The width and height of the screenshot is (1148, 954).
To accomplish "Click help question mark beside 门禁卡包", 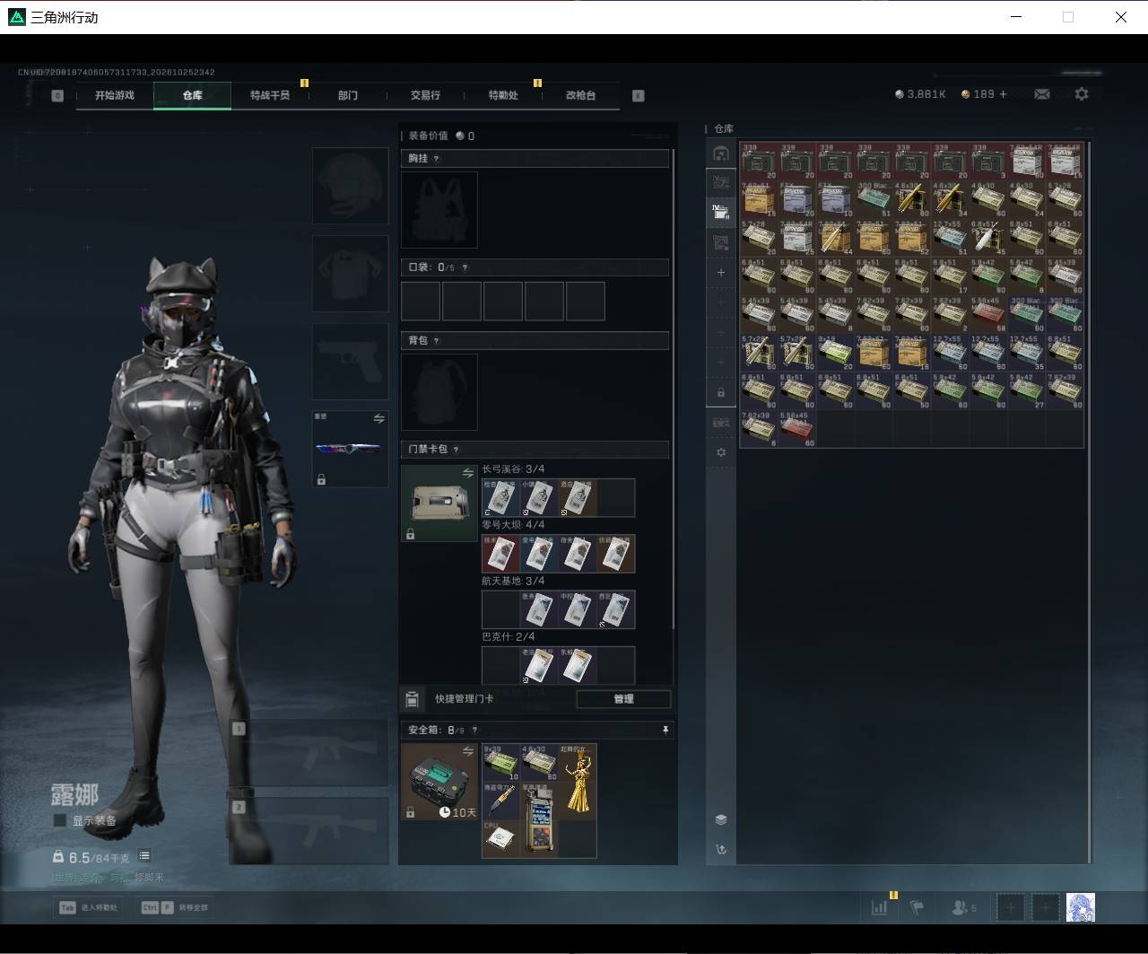I will pos(456,449).
